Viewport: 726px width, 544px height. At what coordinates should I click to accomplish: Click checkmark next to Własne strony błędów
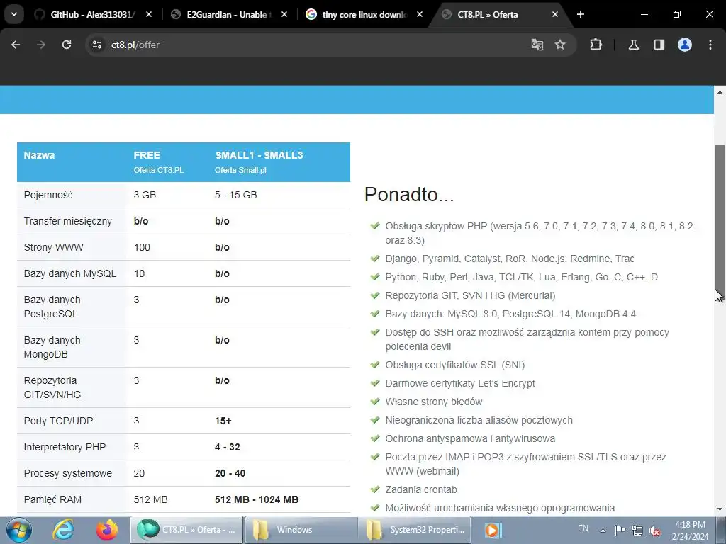(x=375, y=402)
